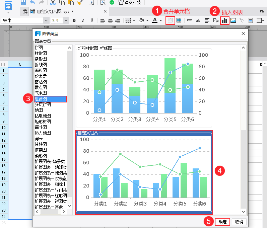
Task: Click the 确定 button
Action: pyautogui.click(x=222, y=222)
